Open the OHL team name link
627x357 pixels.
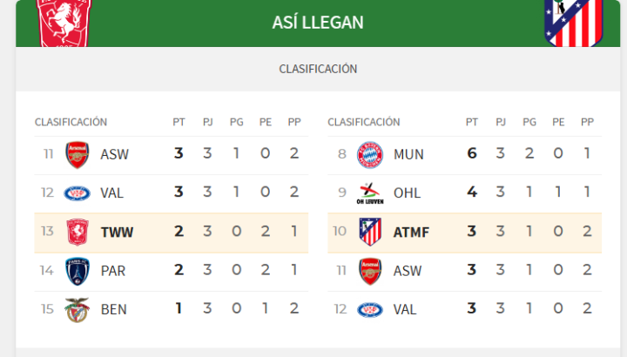click(408, 193)
